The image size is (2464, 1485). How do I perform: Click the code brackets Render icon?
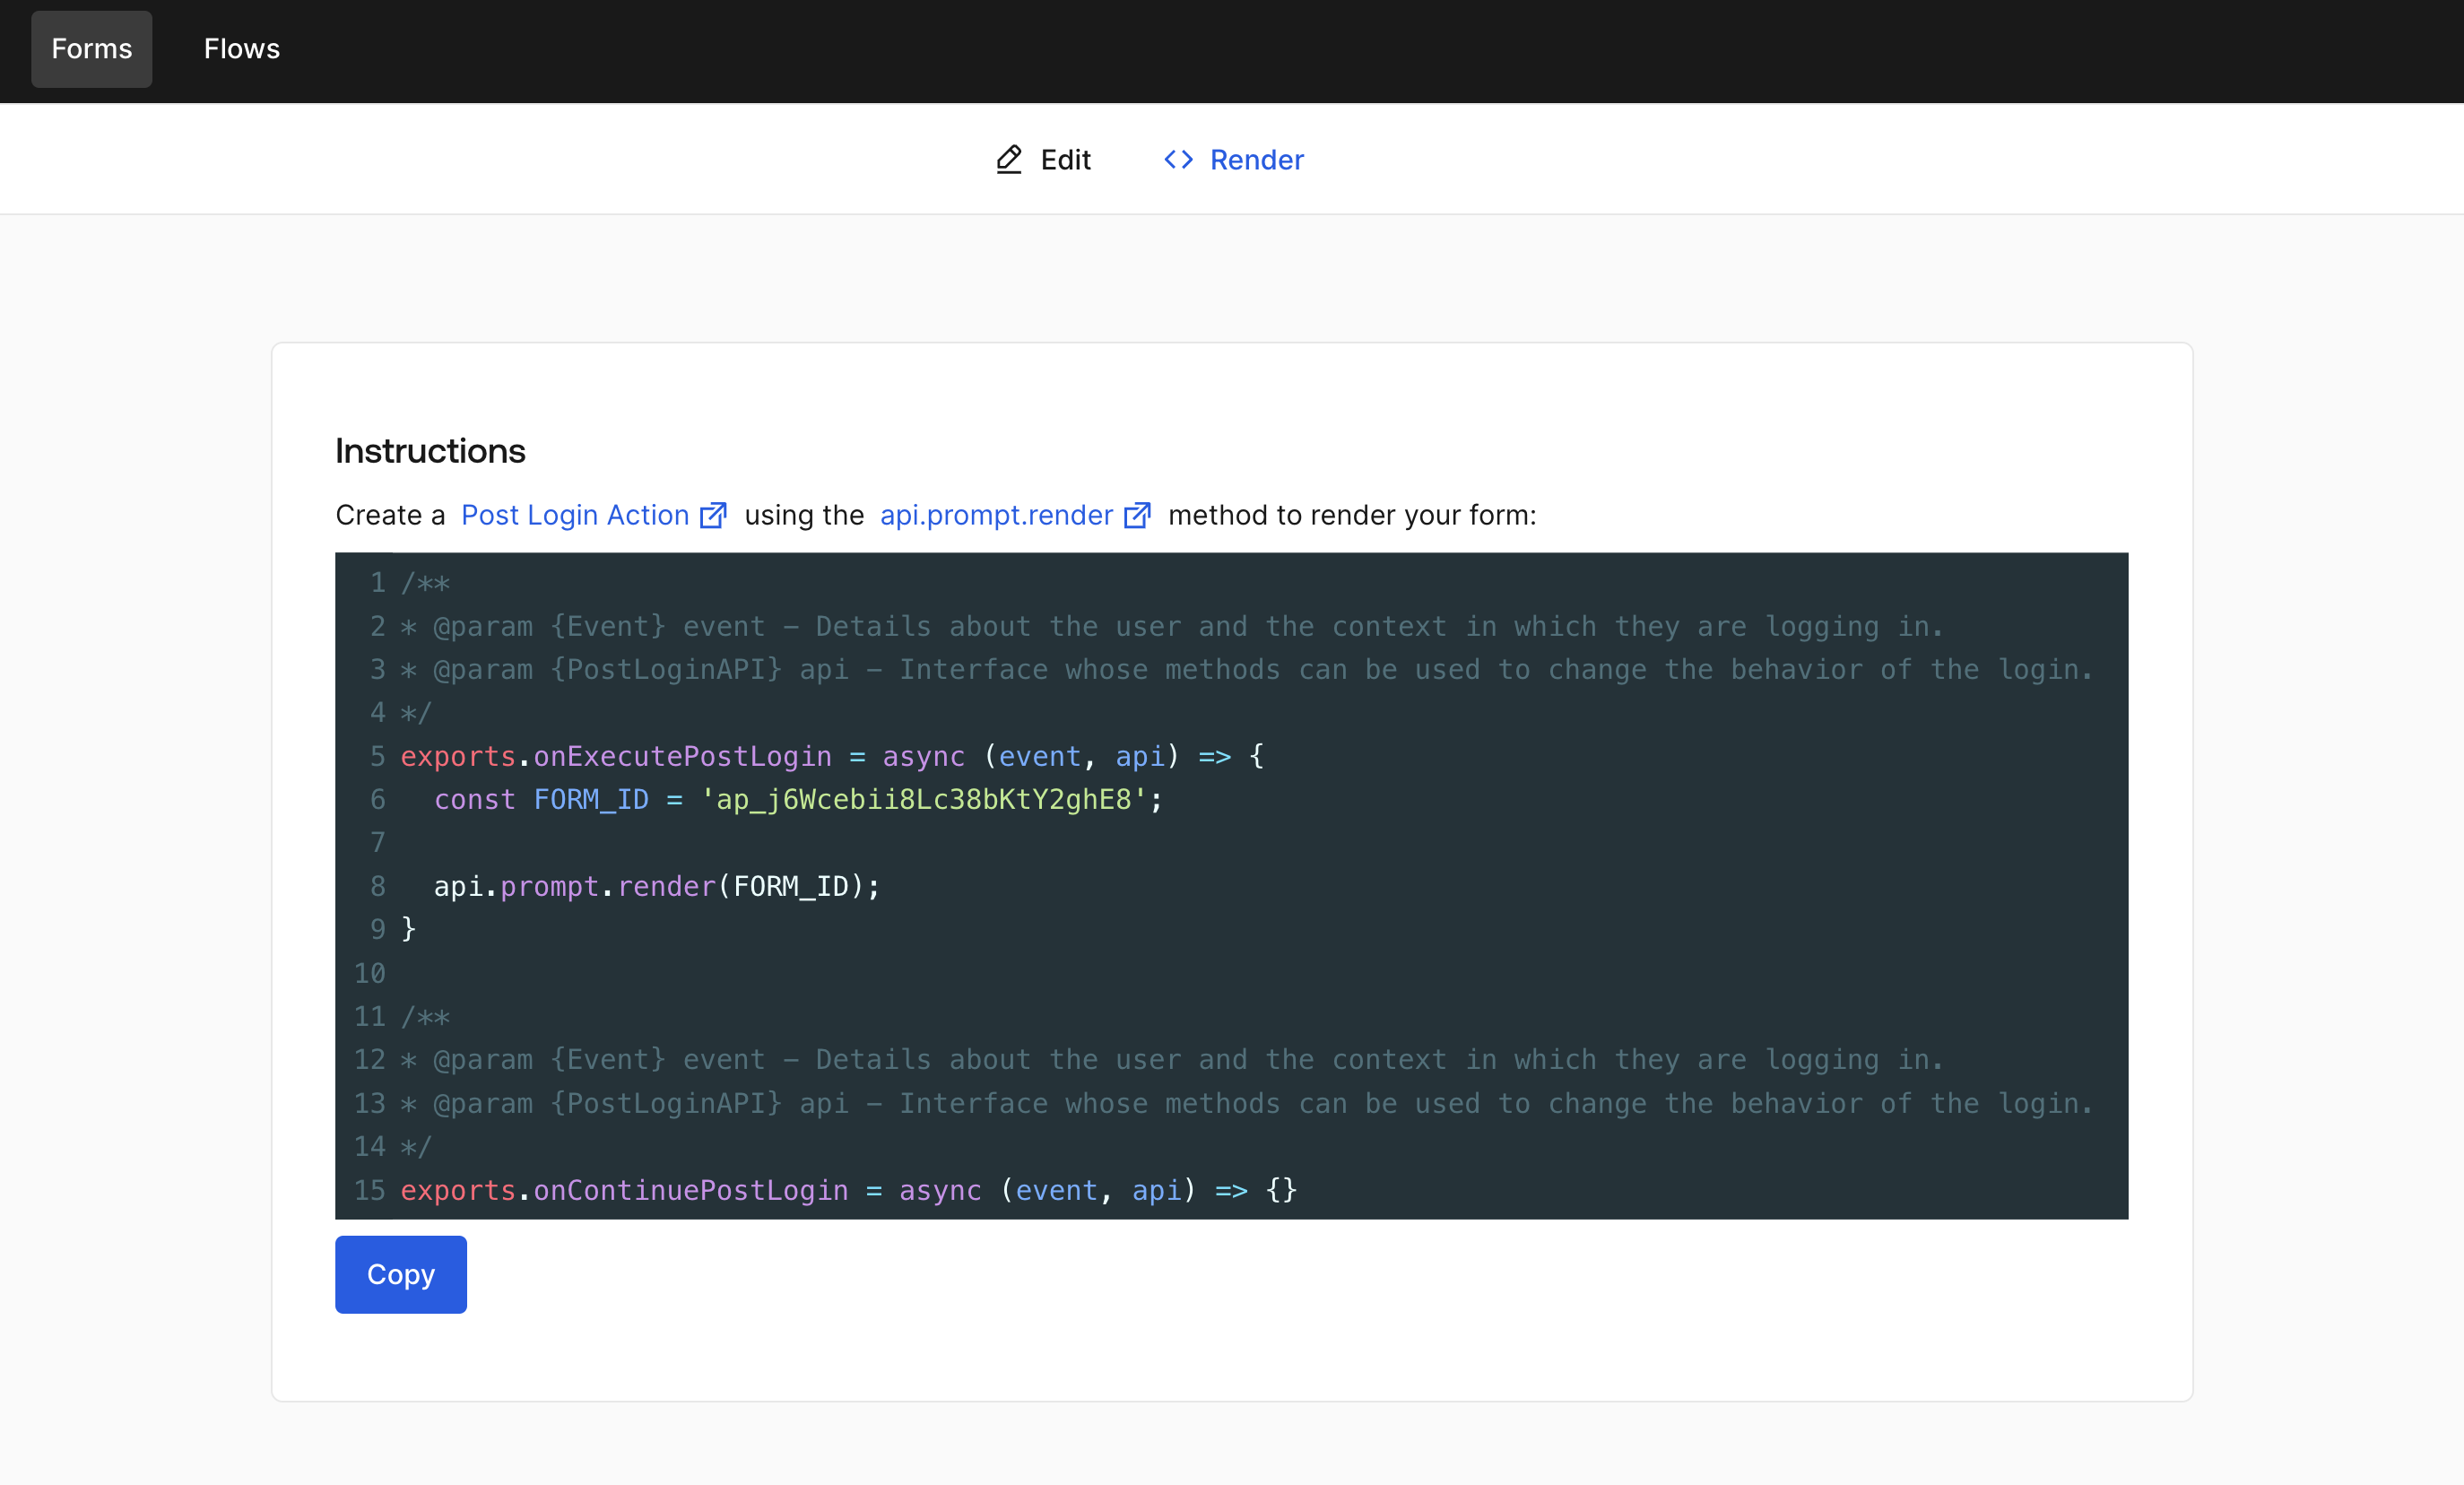point(1178,160)
